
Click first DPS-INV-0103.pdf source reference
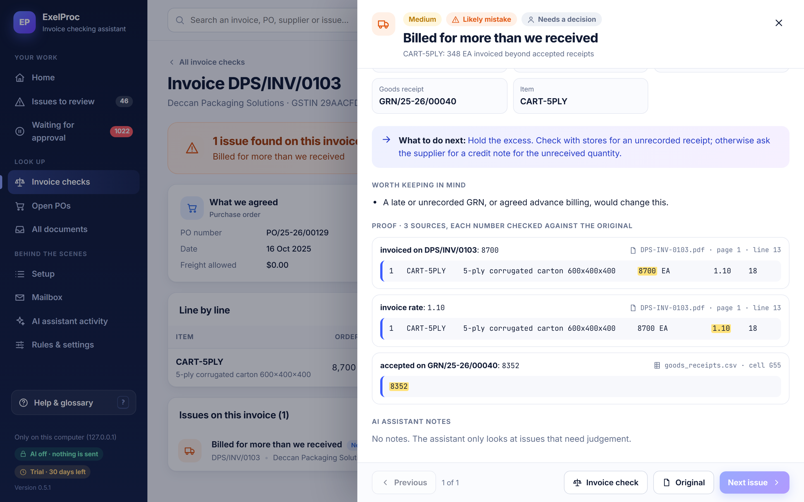click(x=705, y=250)
